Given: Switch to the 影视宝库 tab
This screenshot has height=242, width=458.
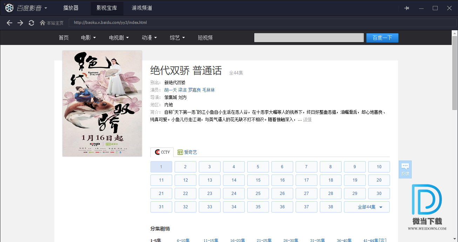Looking at the screenshot, I should click(x=107, y=8).
